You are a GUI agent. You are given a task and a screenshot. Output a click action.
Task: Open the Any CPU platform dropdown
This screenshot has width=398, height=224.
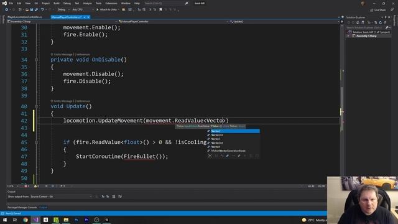coord(83,10)
